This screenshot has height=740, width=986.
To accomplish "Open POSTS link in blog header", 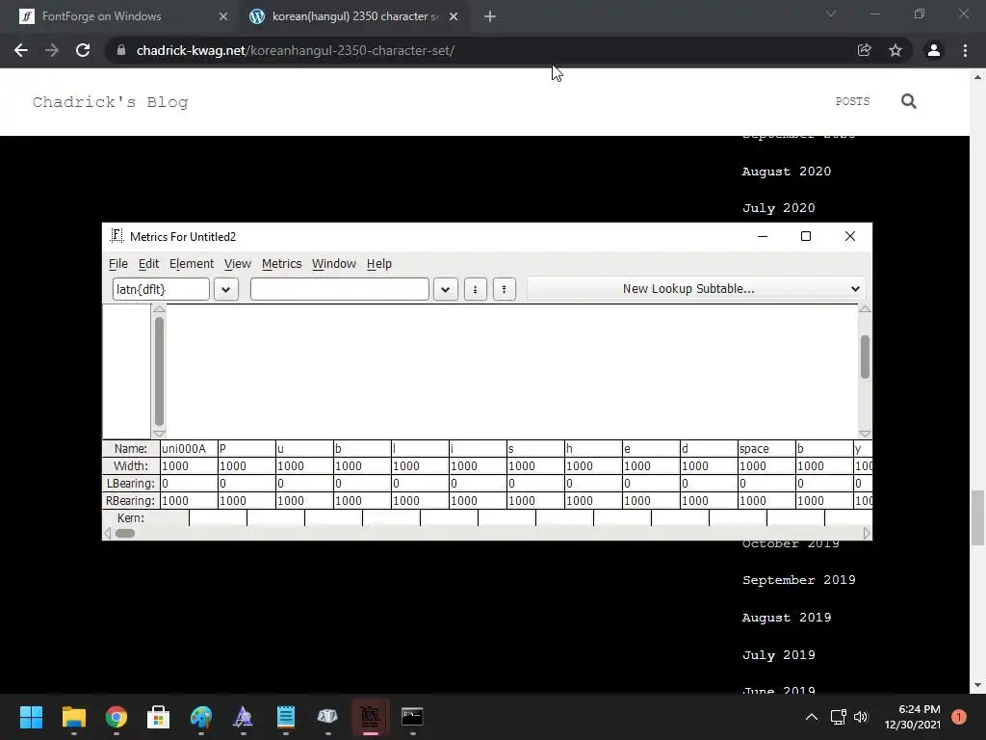I will 852,101.
